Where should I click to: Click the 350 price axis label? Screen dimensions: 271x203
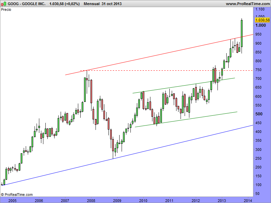(258, 140)
